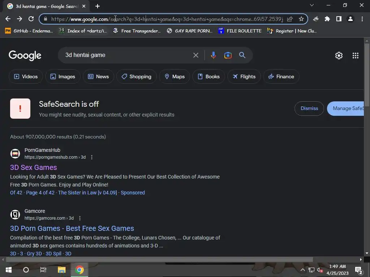Clear the search box with the X icon
This screenshot has height=277, width=370.
coord(195,55)
